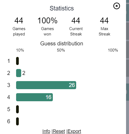Click the Games played count of 44
129x134 pixels.
tap(19, 21)
